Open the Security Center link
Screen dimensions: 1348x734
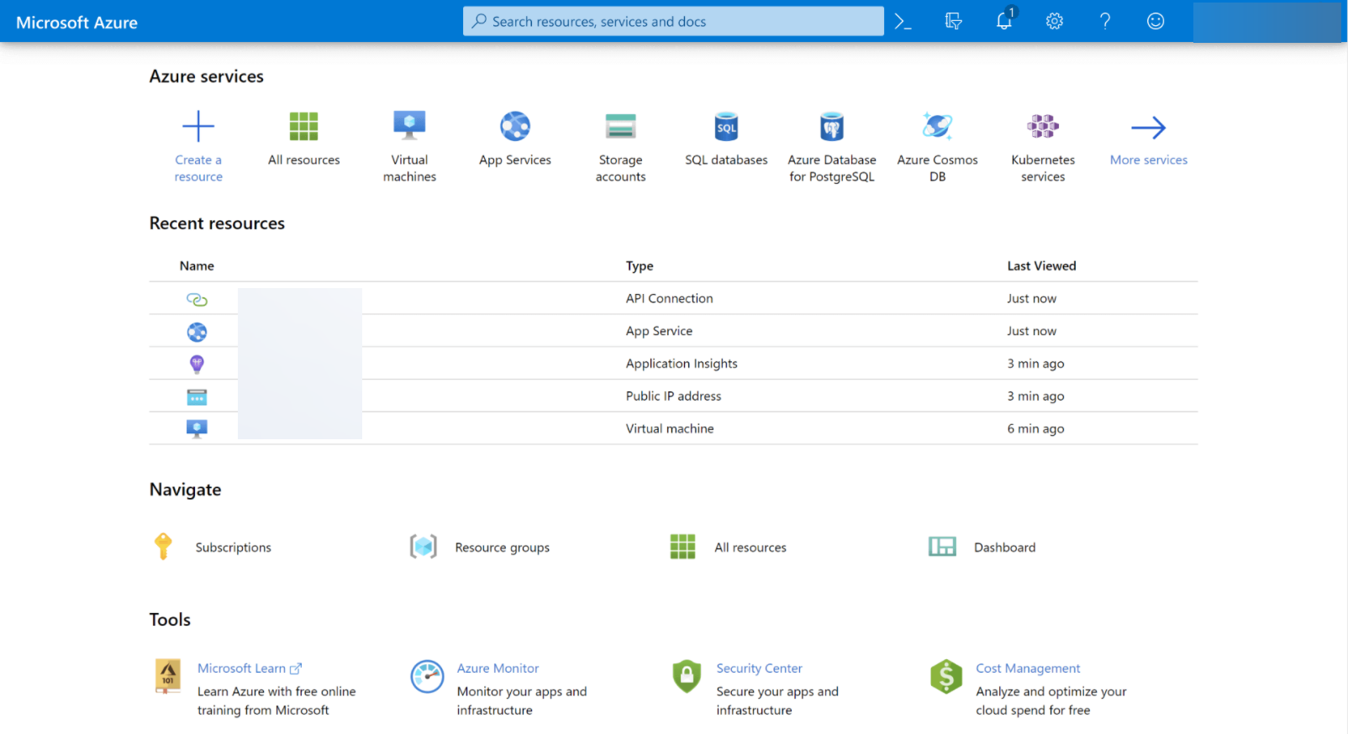pyautogui.click(x=759, y=668)
